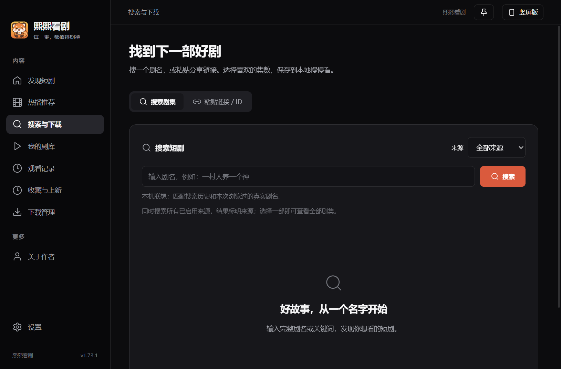This screenshot has width=561, height=369.
Task: Click the orange 搜索 button
Action: click(x=503, y=176)
